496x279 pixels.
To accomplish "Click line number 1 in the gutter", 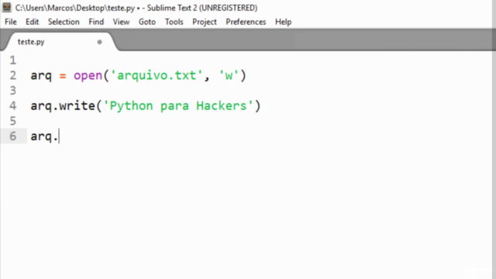I will [x=12, y=60].
